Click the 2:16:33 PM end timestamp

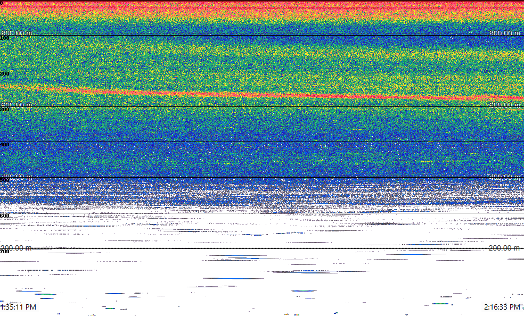pyautogui.click(x=502, y=307)
